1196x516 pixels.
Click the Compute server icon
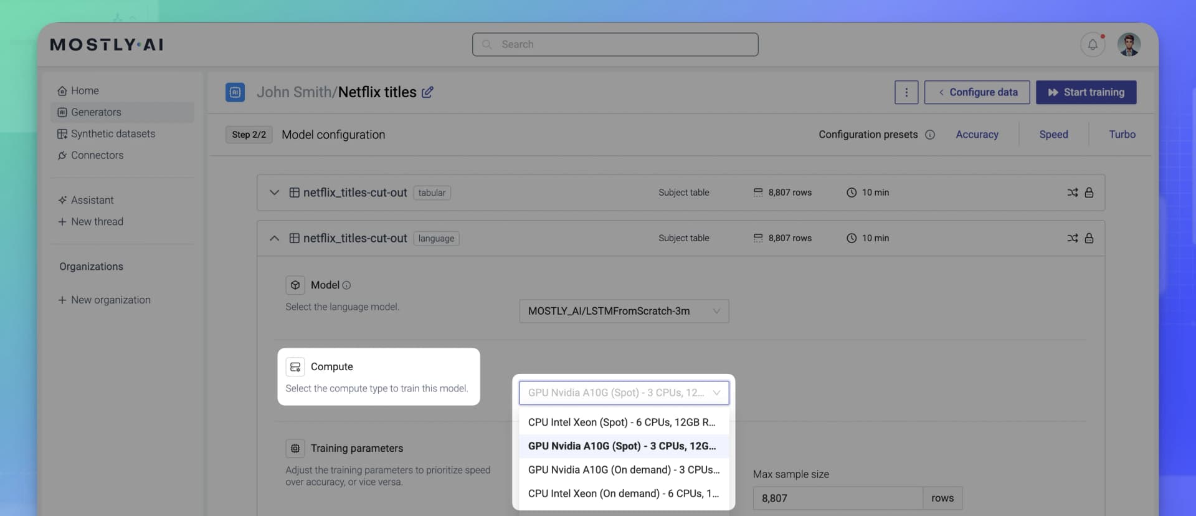(295, 367)
